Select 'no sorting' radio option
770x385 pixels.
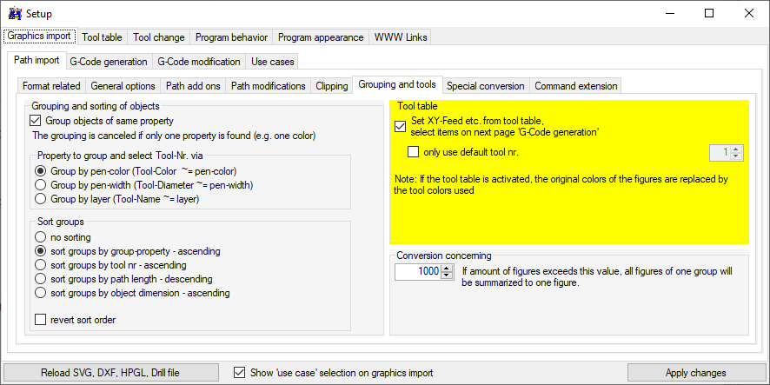(40, 237)
